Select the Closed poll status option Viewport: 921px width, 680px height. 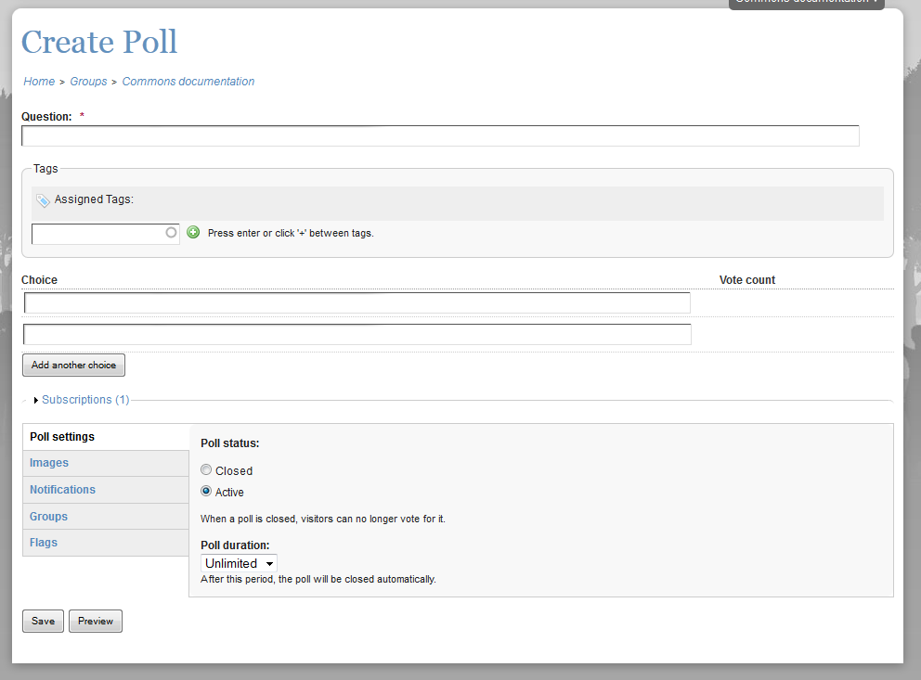(205, 469)
